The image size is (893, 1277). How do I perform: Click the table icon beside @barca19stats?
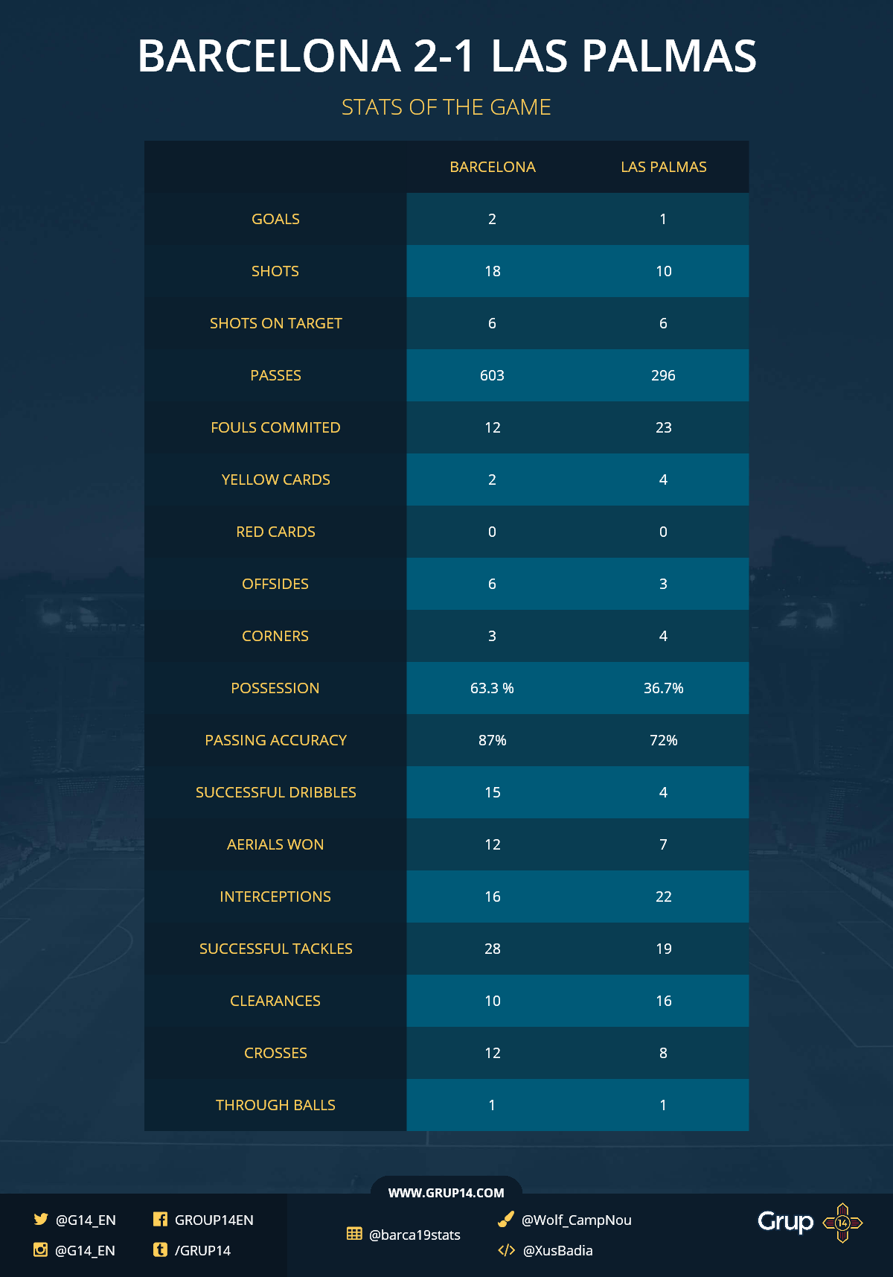354,1234
